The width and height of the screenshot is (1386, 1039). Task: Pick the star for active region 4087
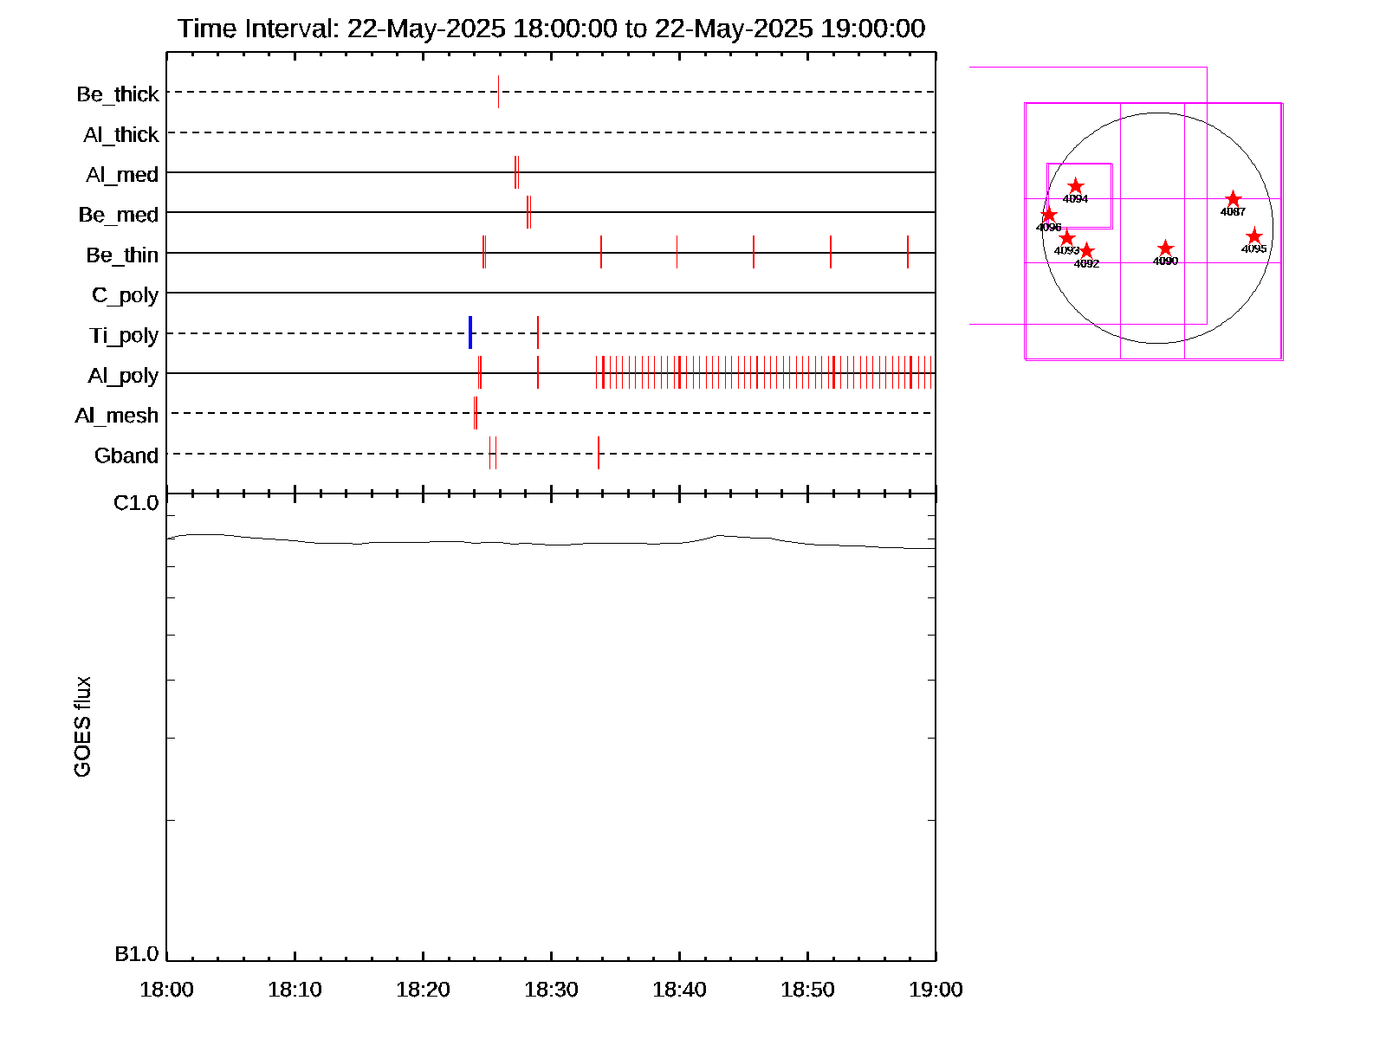[1233, 199]
